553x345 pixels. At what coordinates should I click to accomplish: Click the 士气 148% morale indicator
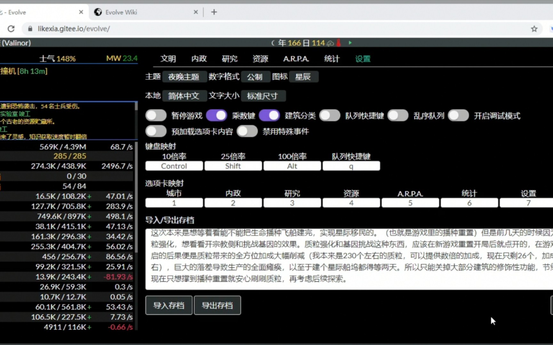click(58, 59)
